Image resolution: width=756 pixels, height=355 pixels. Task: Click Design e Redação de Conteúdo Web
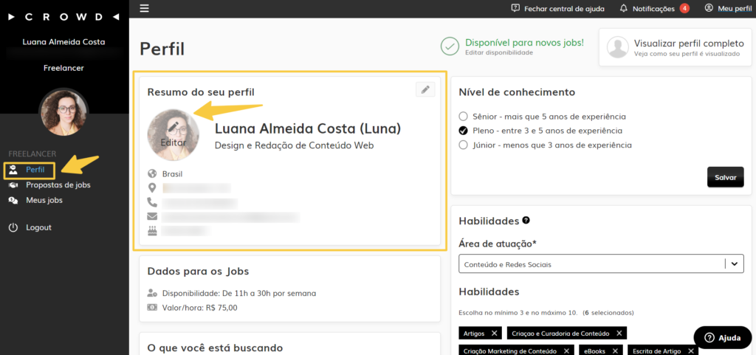pos(294,145)
